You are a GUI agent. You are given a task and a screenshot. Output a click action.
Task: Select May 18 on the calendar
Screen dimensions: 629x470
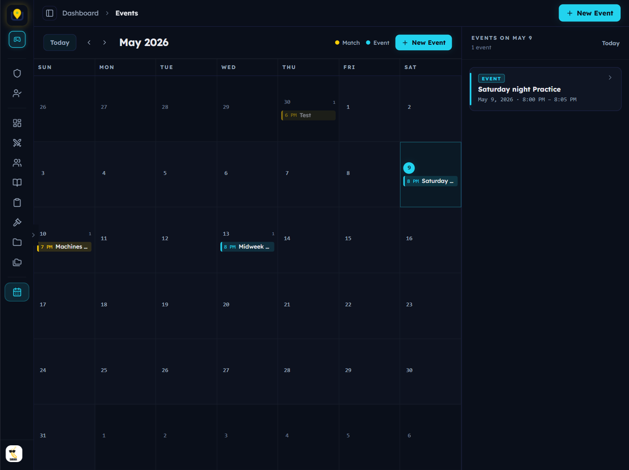point(125,306)
